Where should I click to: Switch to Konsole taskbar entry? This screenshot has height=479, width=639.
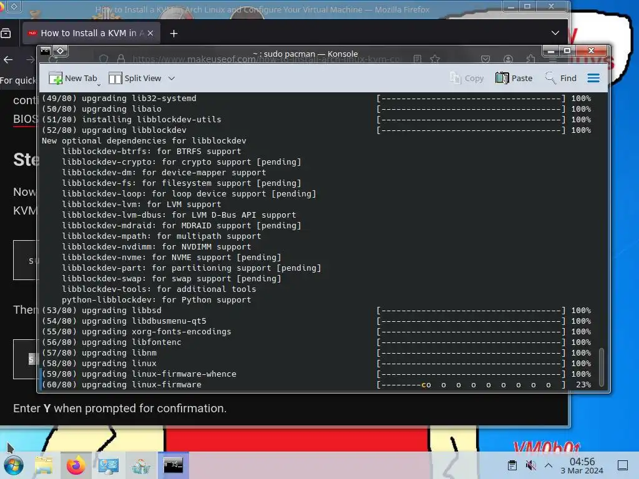pyautogui.click(x=173, y=465)
